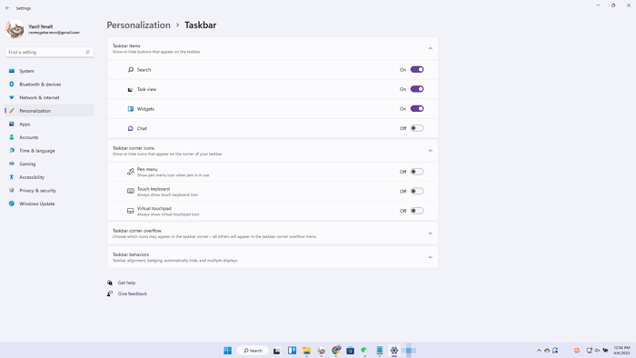Click the Get help link

126,283
